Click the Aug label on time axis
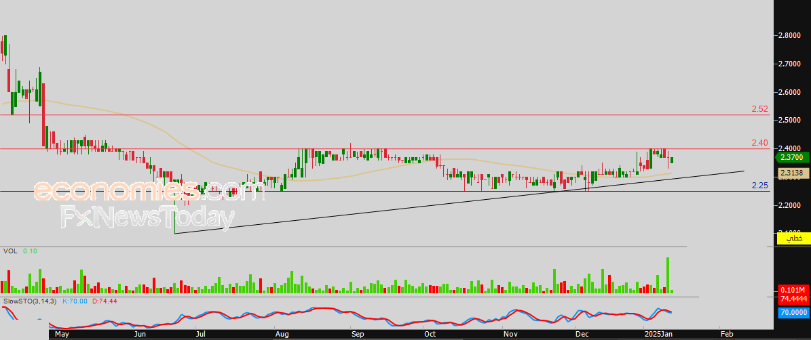The height and width of the screenshot is (340, 811). [282, 335]
